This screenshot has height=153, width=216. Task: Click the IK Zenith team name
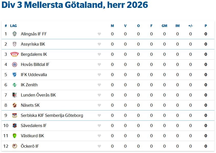(x=29, y=85)
